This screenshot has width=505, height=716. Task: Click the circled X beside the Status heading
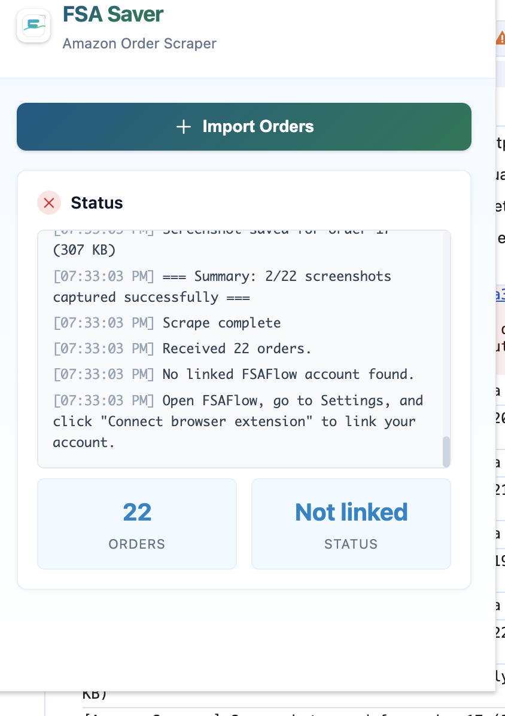pyautogui.click(x=49, y=203)
